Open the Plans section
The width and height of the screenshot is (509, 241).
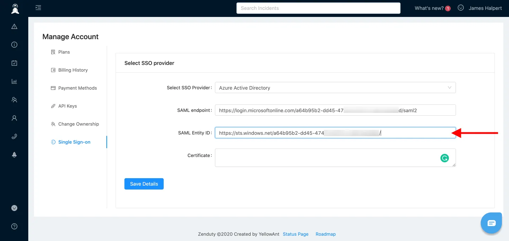pos(64,52)
